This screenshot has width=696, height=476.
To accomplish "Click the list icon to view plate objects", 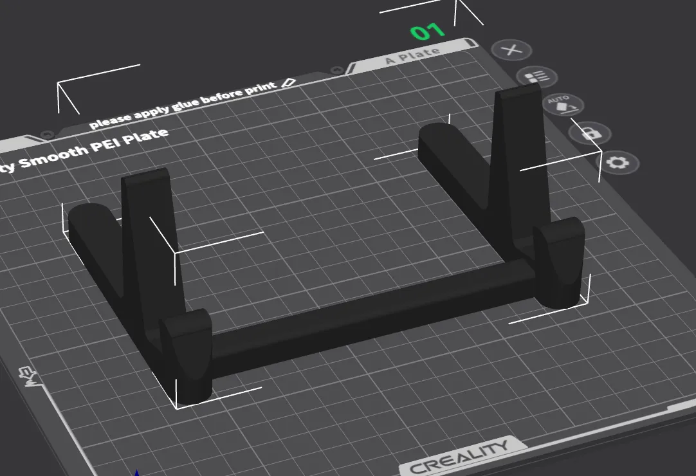I will coord(538,77).
